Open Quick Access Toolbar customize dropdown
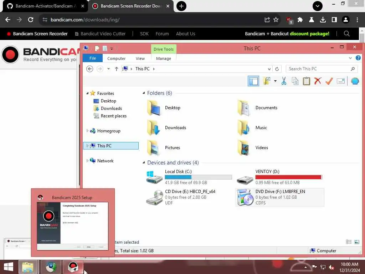The width and height of the screenshot is (365, 274). pos(112,49)
